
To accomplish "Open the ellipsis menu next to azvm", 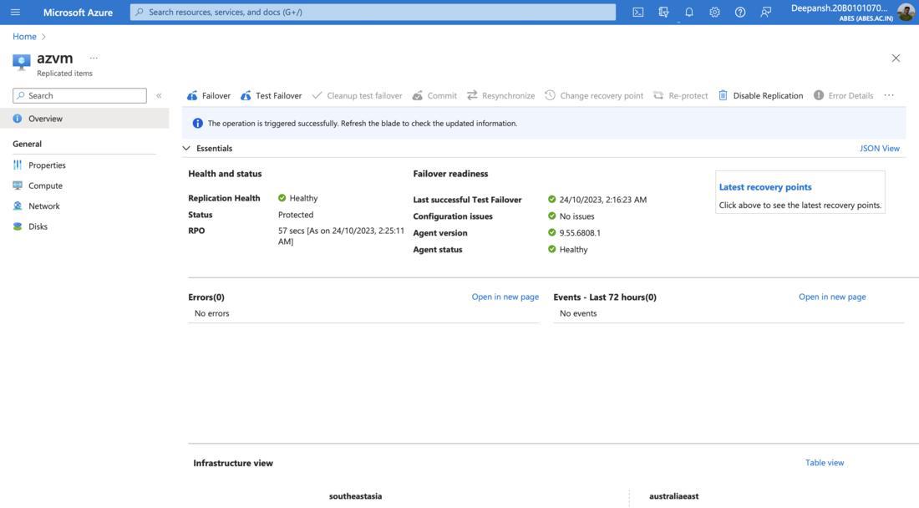I will (94, 58).
